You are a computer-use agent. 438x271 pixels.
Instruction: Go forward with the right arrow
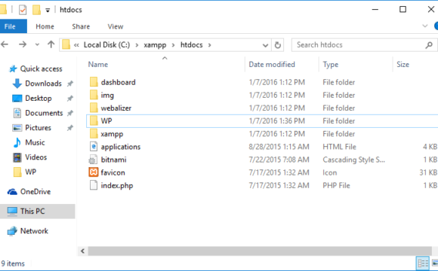(23, 44)
